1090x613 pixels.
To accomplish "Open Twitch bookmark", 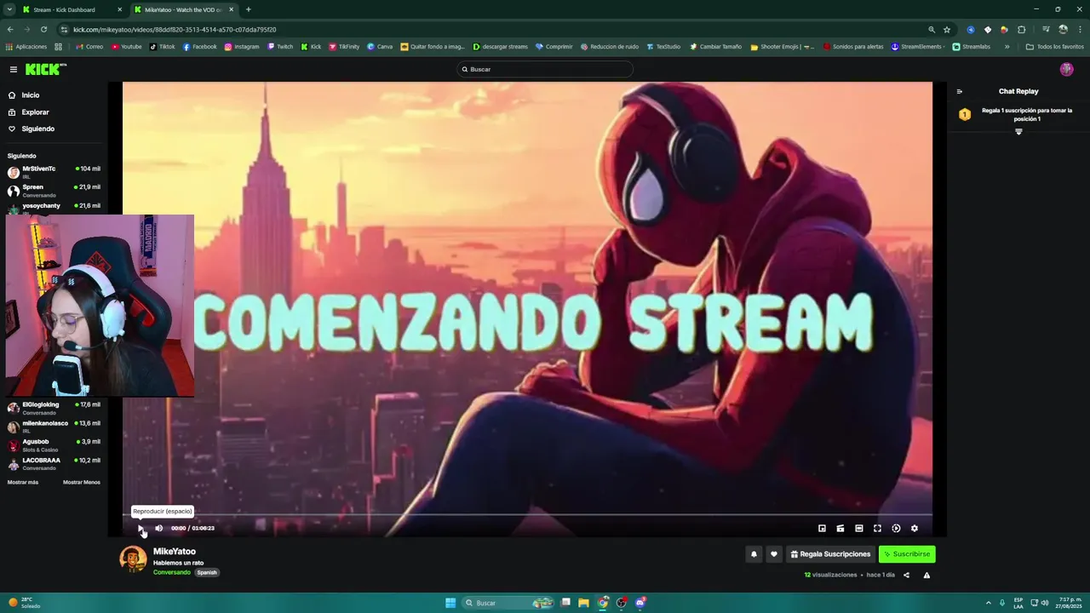I will [x=280, y=47].
